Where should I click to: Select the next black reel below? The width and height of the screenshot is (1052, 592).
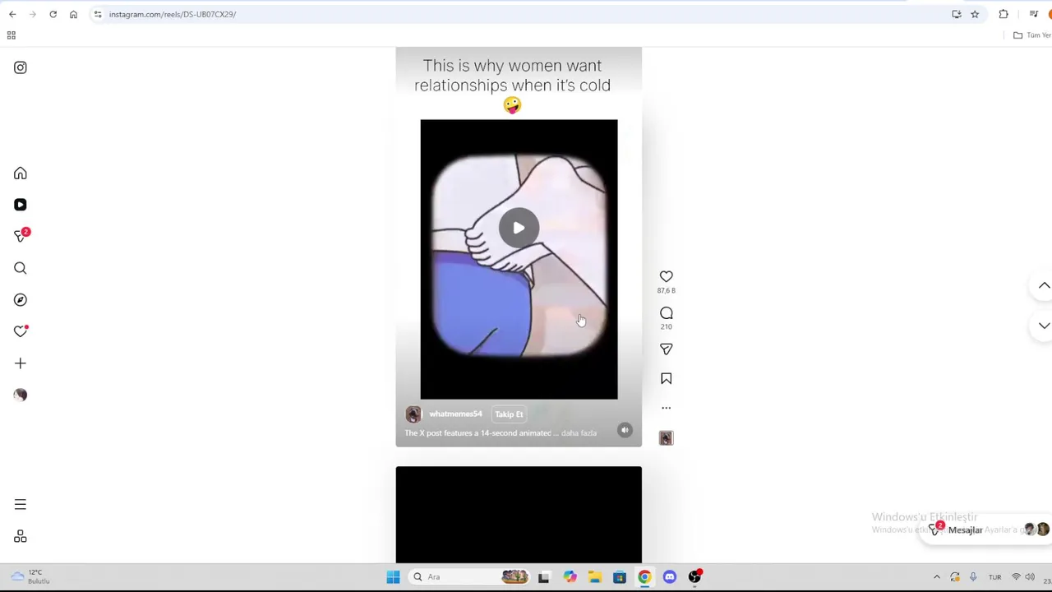tap(519, 515)
